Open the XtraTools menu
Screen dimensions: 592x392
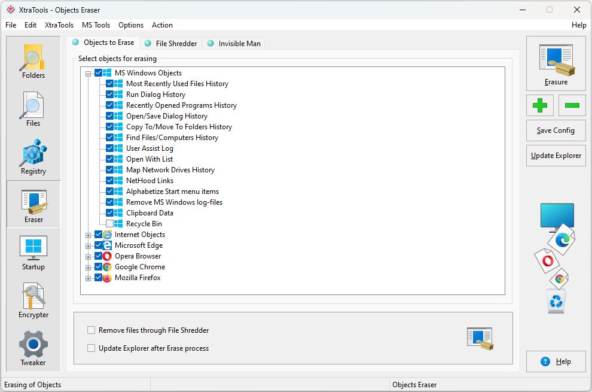[59, 25]
